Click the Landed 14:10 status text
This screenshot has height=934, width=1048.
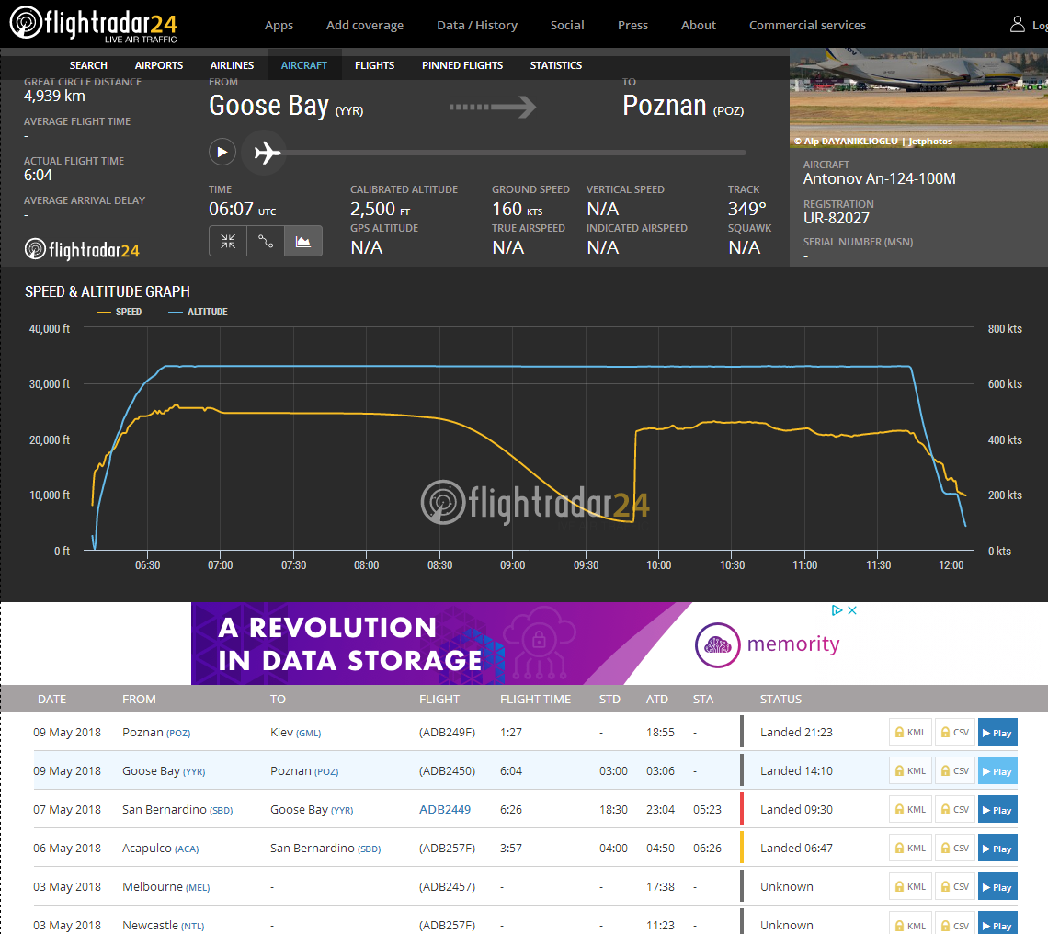[796, 771]
